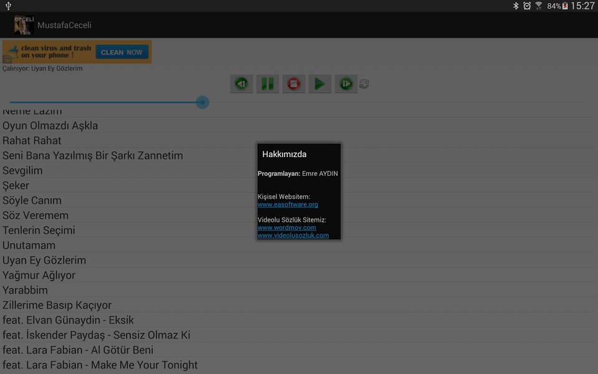Tap the CLEAN NOW ad button
598x374 pixels.
pos(122,52)
